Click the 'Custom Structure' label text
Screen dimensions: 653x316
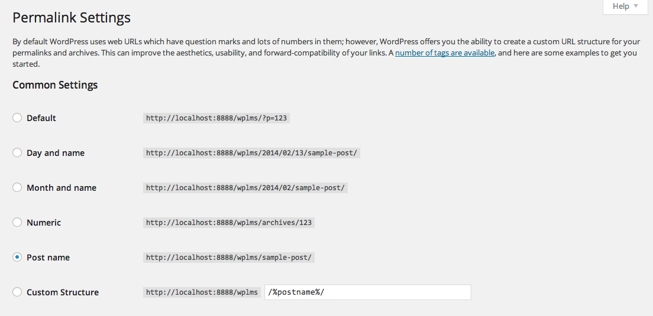(63, 292)
